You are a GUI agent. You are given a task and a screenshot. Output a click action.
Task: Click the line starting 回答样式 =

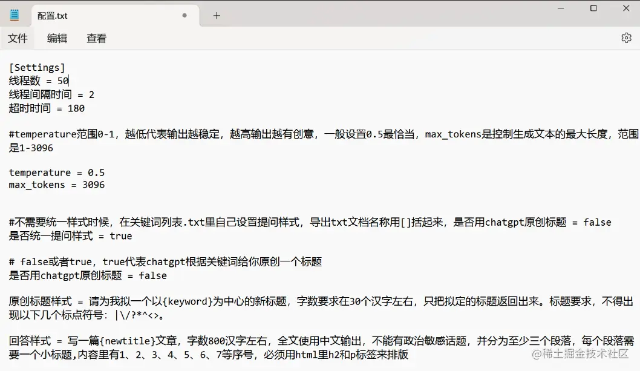(x=322, y=341)
